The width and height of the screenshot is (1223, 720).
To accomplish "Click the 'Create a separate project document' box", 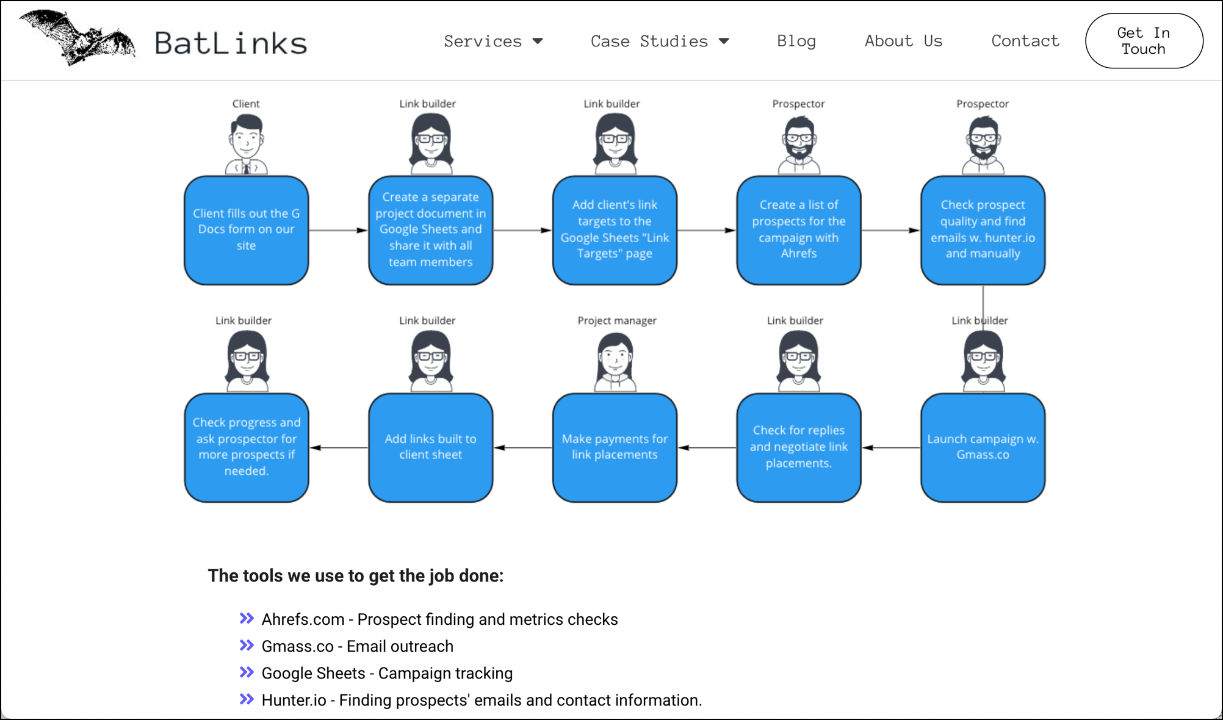I will [431, 230].
